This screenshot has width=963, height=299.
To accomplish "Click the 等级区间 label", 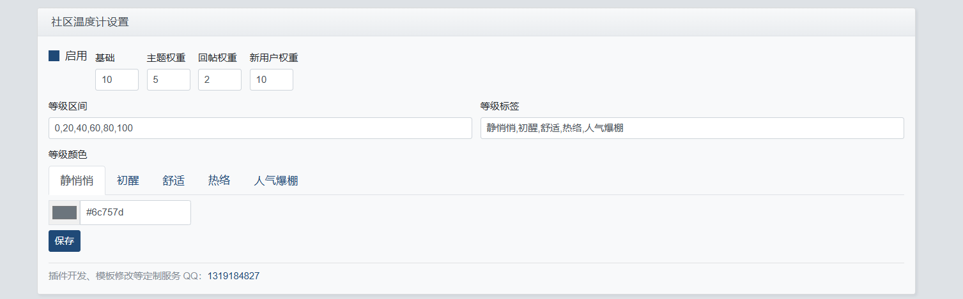I will [68, 106].
